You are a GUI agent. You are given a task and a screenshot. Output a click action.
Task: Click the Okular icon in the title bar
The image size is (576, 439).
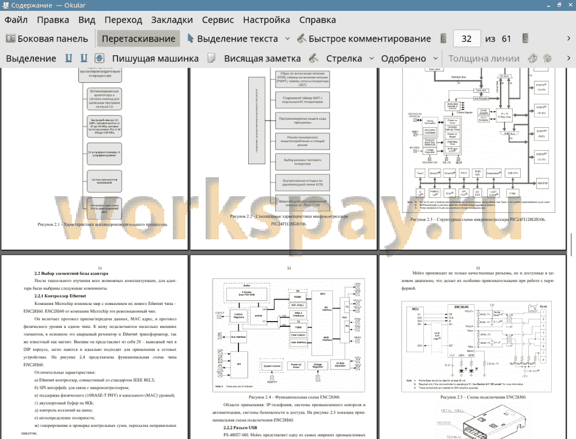[x=5, y=5]
